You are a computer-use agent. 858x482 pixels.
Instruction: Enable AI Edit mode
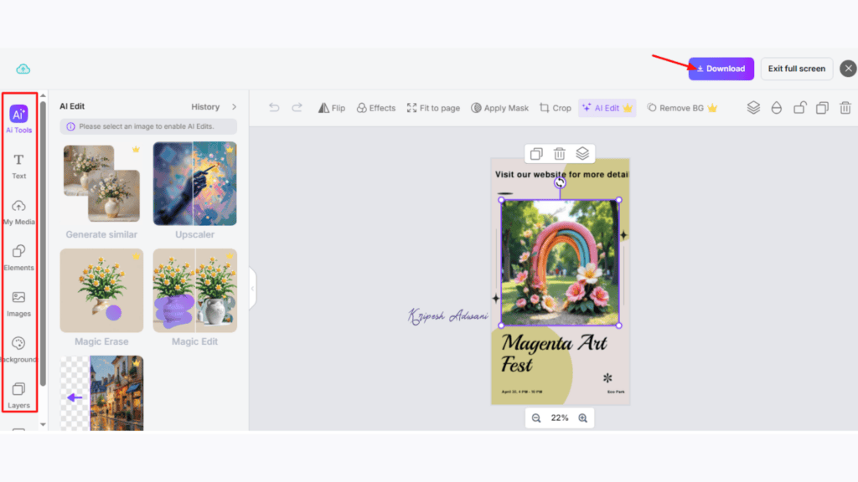click(x=607, y=107)
